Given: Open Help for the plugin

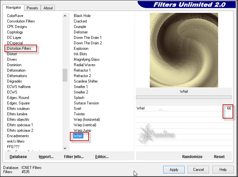Looking at the screenshot, I should tap(223, 170).
